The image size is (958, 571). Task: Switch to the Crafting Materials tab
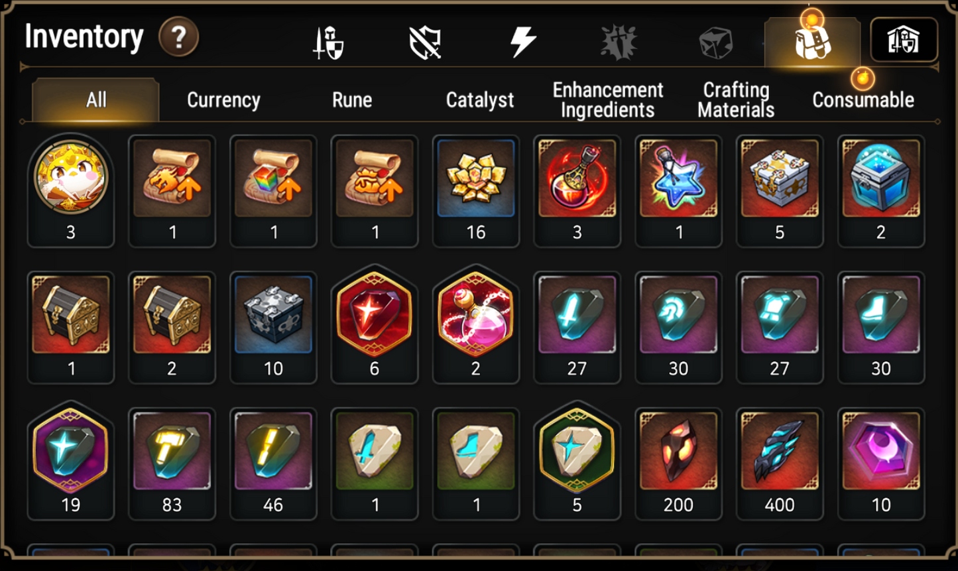click(x=736, y=100)
